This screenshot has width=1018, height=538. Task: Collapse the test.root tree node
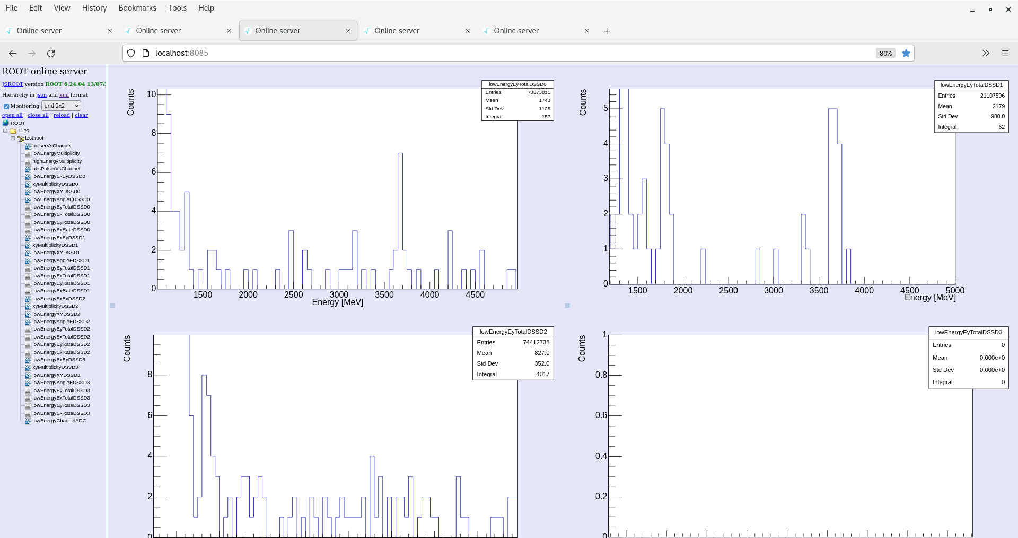[12, 138]
